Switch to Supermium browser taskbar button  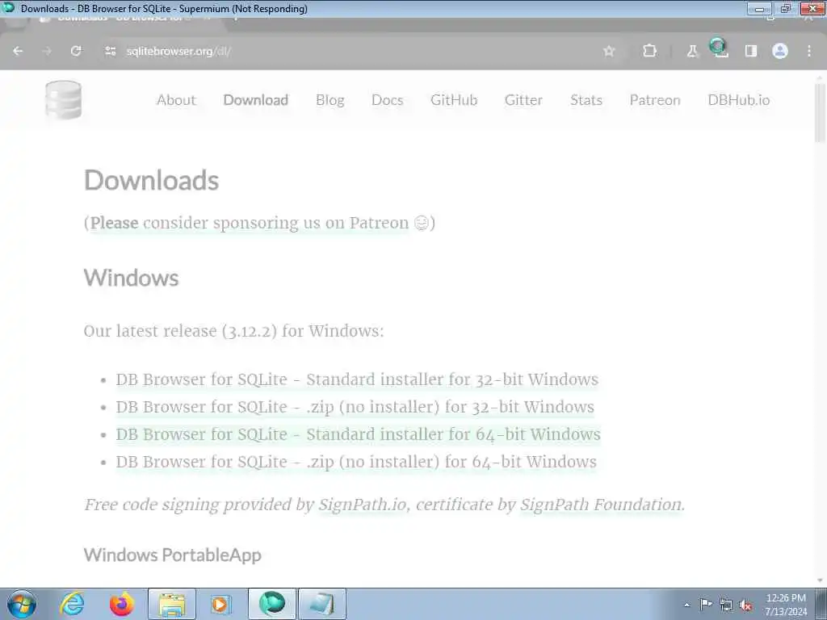coord(272,604)
